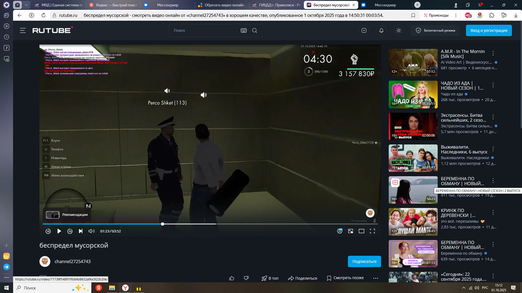Viewport: 522px width, 293px height.
Task: Open the browser downloads icon
Action: tap(515, 15)
